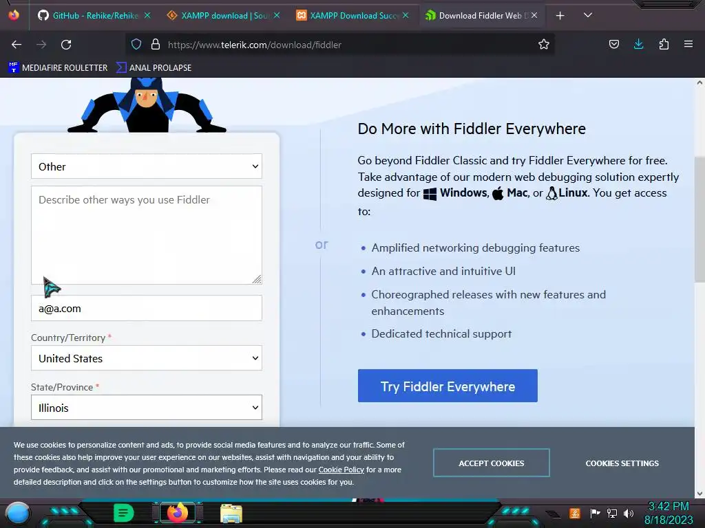Click the 'State/Province' field label
The width and height of the screenshot is (705, 528).
61,387
